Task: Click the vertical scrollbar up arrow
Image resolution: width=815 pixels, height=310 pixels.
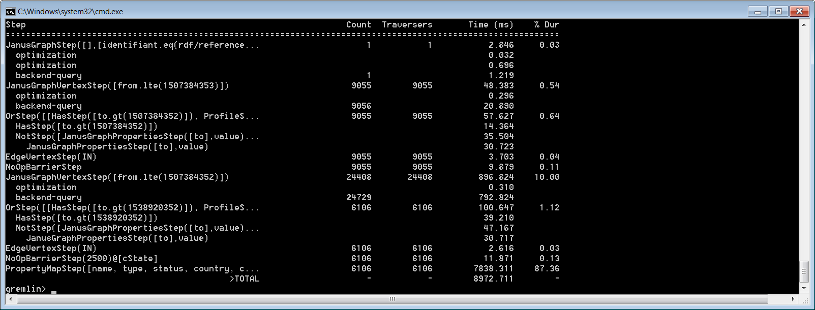Action: (804, 24)
